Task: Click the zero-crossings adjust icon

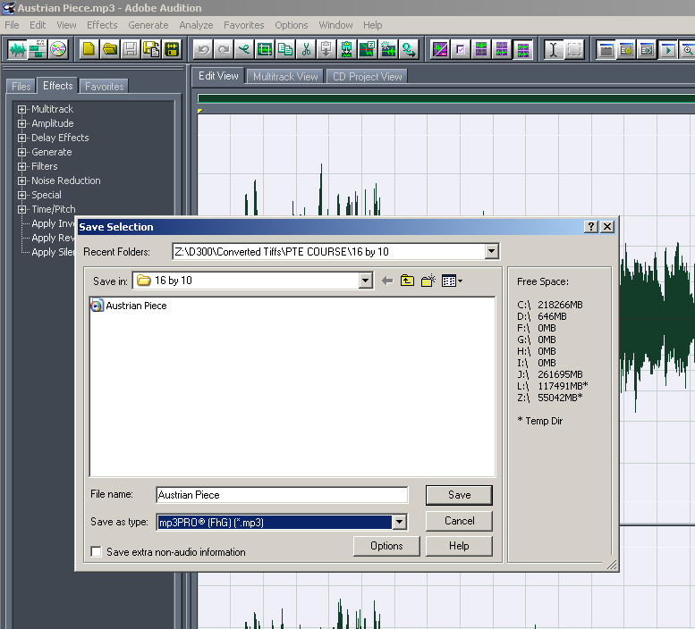Action: pyautogui.click(x=367, y=49)
